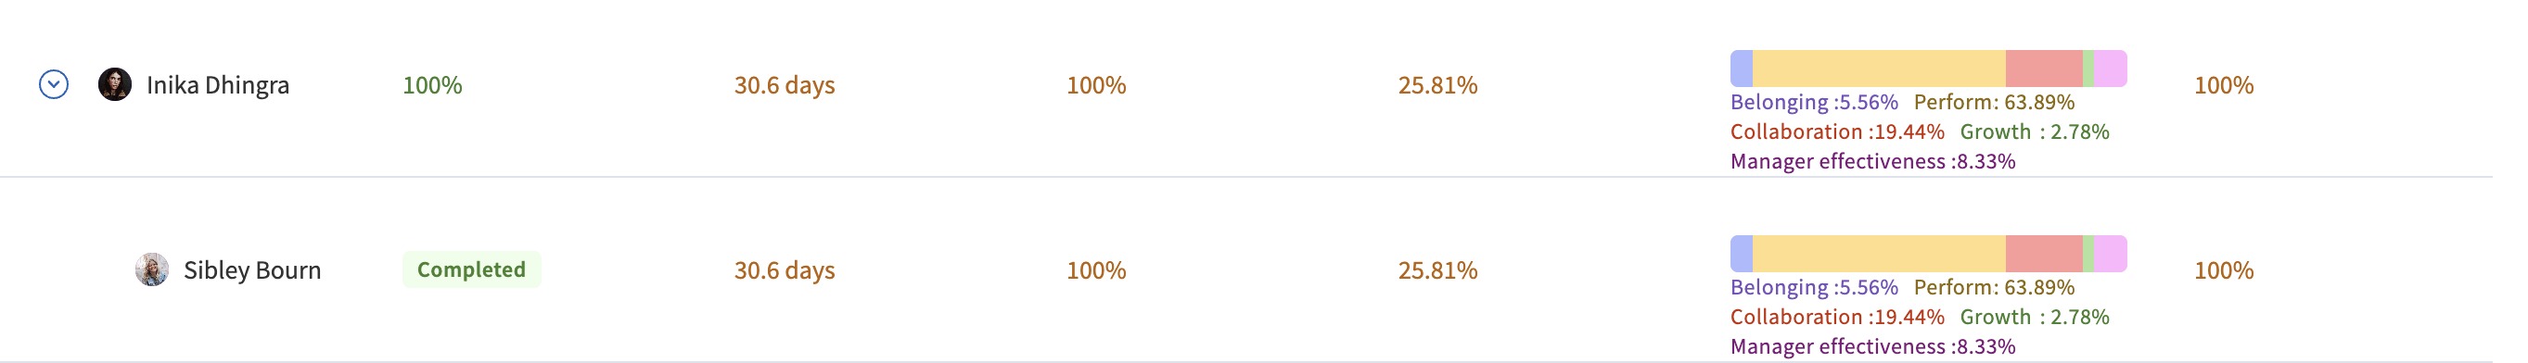Select Sibley's yellow Perform bar segment
Viewport: 2528px width, 363px height.
coord(1878,254)
